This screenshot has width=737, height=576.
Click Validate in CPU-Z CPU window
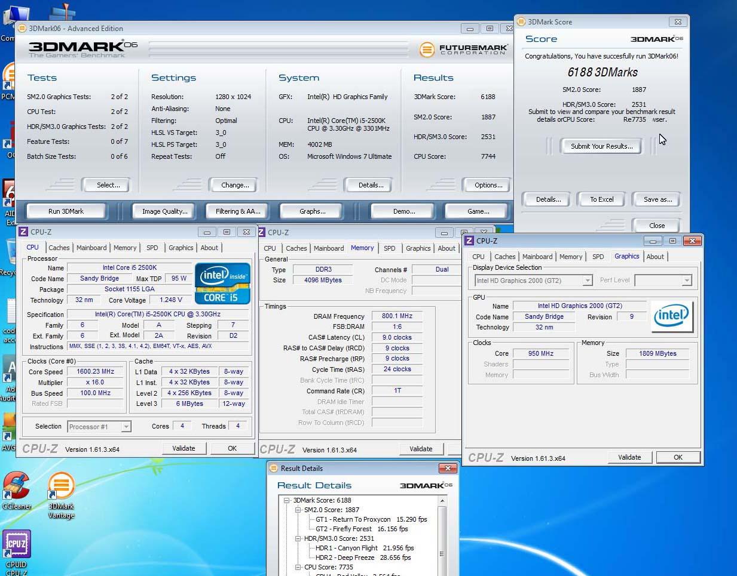[x=184, y=448]
